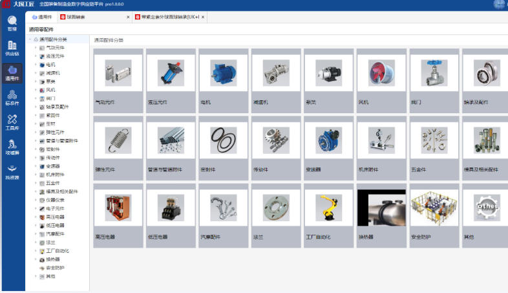The image size is (508, 293).
Task: Collapse the 通用配件分类 root node
Action: coord(30,39)
